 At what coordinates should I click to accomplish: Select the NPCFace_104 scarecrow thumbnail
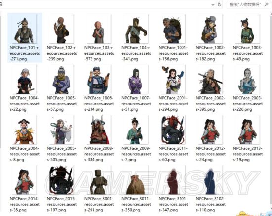pos(136,29)
